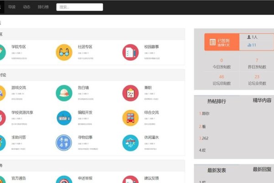Image resolution: width=274 pixels, height=183 pixels.
Task: Open the 综合交流 forum link
Action: pyautogui.click(x=152, y=113)
